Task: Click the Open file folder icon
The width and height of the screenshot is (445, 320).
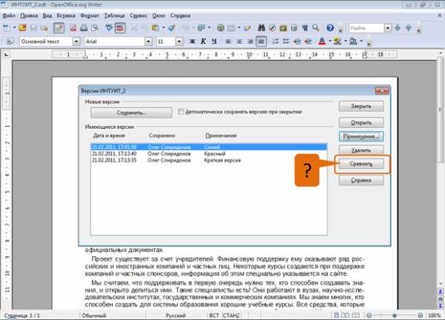Action: coord(22,27)
